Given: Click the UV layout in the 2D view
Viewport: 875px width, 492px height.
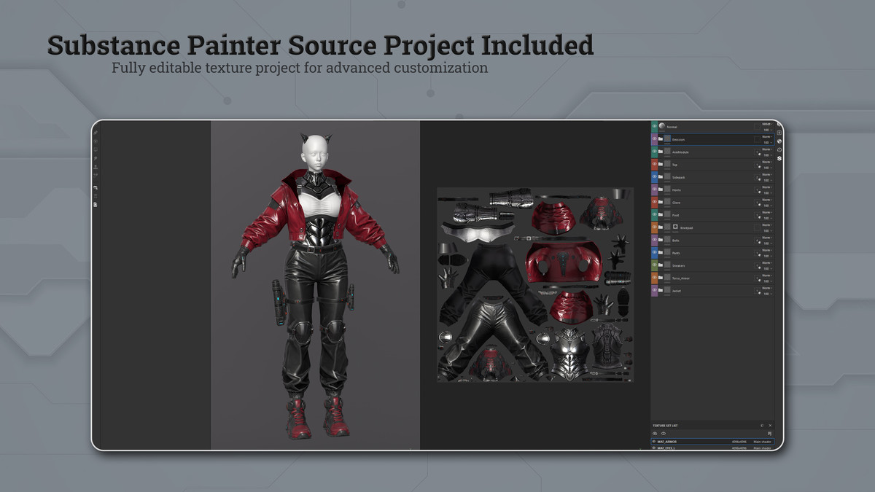Looking at the screenshot, I should (x=535, y=284).
